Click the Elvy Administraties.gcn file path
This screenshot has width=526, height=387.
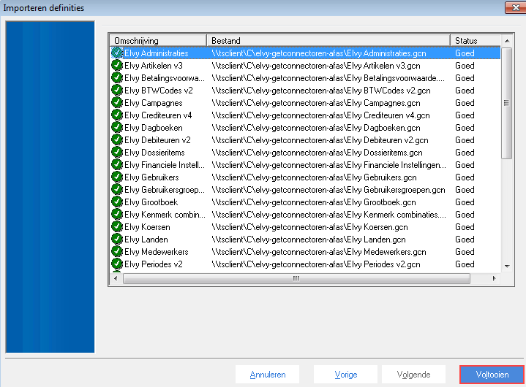tap(319, 53)
